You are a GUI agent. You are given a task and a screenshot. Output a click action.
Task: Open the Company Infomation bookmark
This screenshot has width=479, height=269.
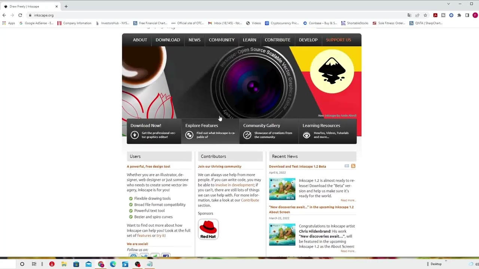tap(74, 23)
